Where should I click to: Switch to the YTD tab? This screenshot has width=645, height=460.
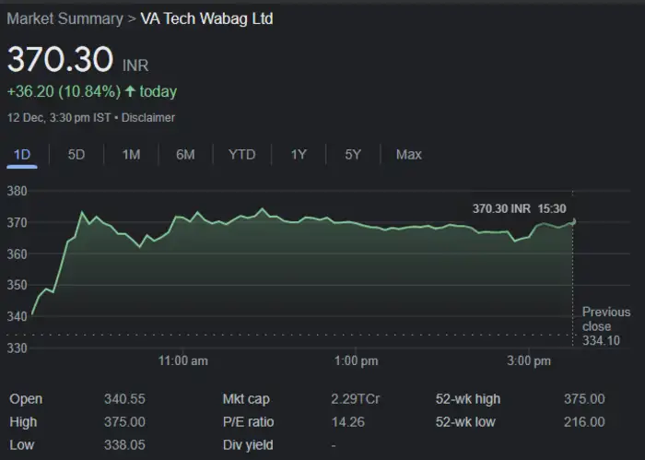pos(241,155)
